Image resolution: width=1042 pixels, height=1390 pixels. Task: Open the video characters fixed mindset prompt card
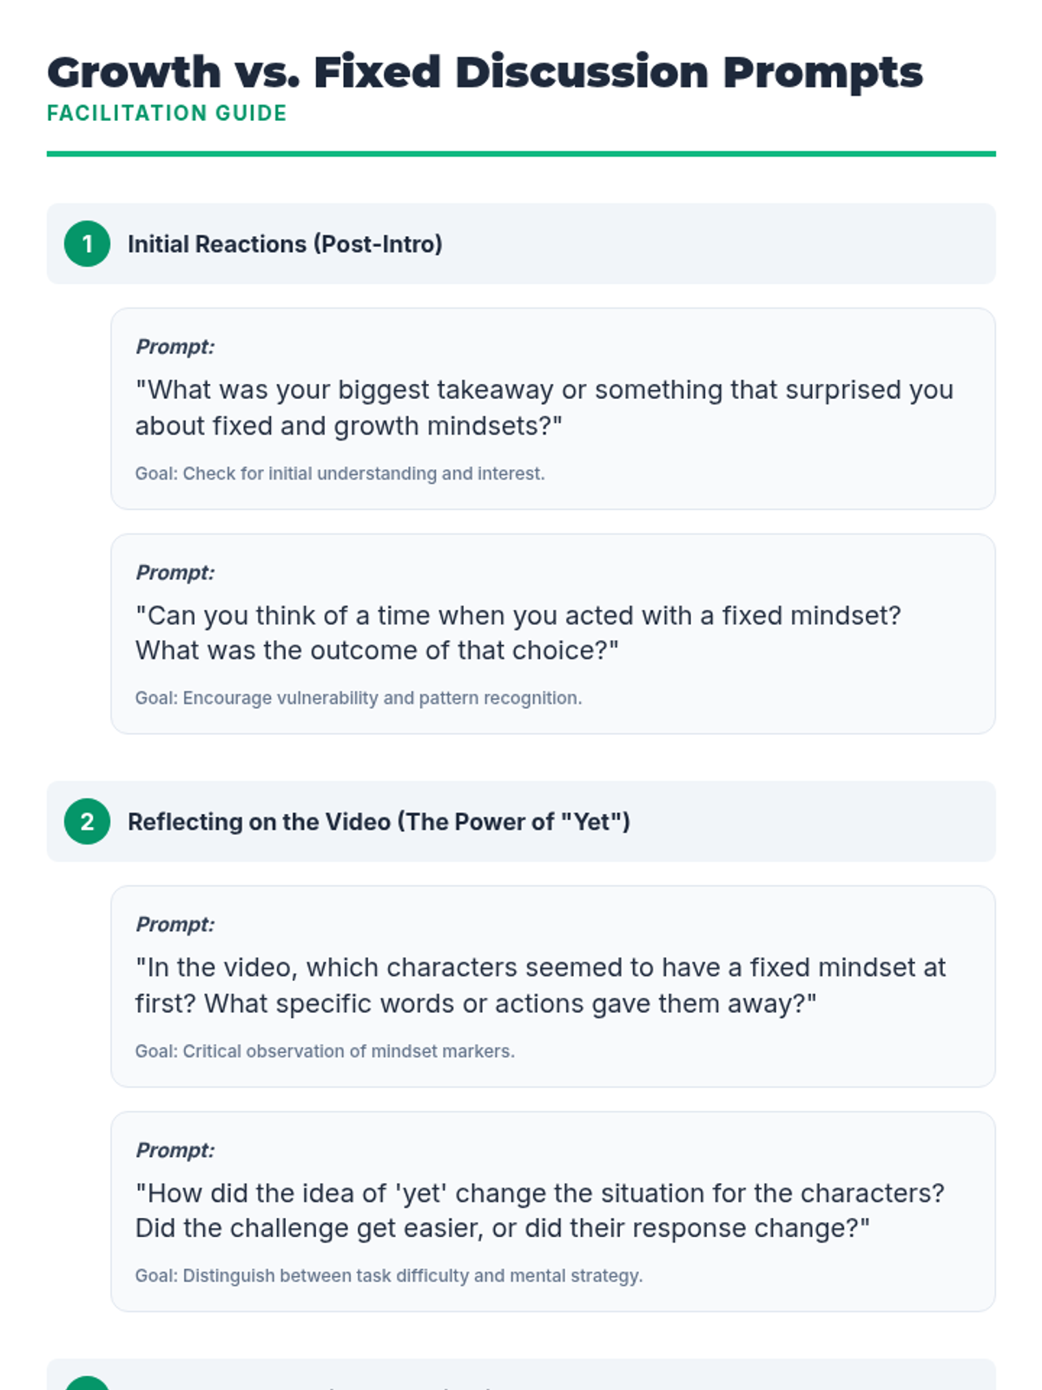point(553,986)
